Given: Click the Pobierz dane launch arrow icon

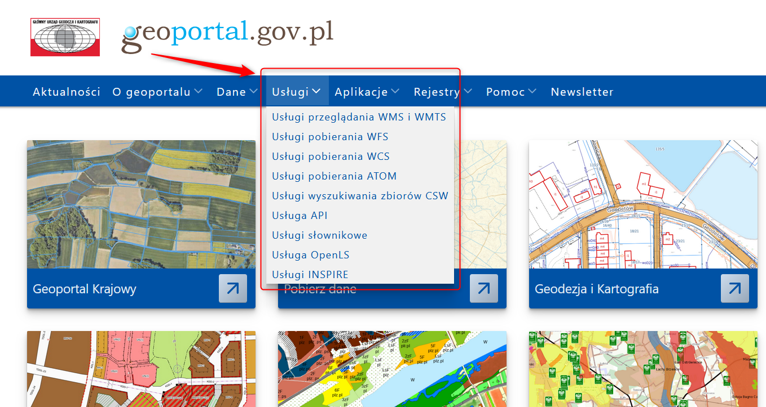Looking at the screenshot, I should click(483, 288).
